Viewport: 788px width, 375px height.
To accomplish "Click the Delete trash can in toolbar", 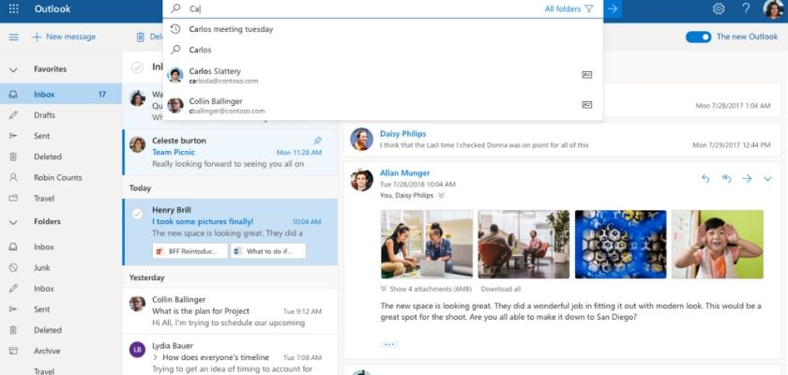I will 140,37.
